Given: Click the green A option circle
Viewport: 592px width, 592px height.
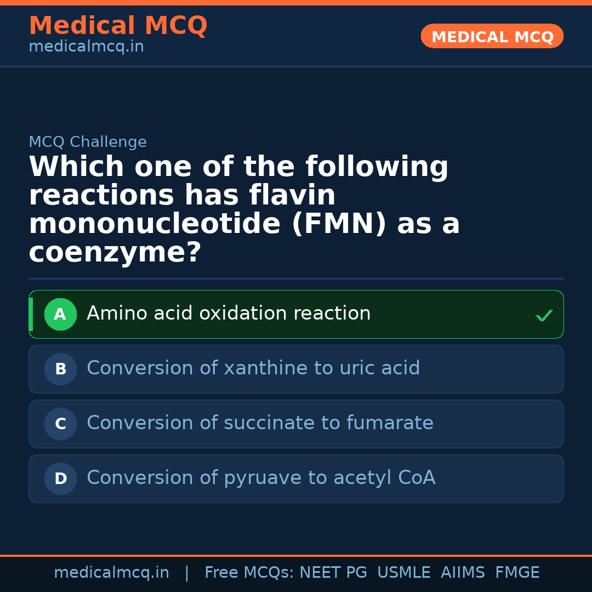Looking at the screenshot, I should click(x=60, y=315).
